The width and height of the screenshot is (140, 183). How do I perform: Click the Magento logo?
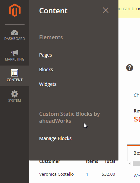pos(15,10)
